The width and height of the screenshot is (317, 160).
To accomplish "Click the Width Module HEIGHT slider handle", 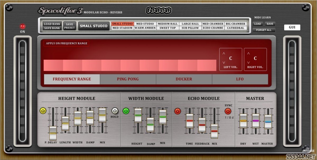I will click(138, 115).
